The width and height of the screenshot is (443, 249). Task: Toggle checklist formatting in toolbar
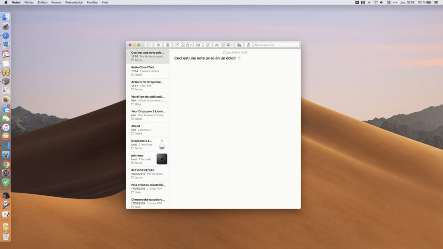[x=207, y=45]
